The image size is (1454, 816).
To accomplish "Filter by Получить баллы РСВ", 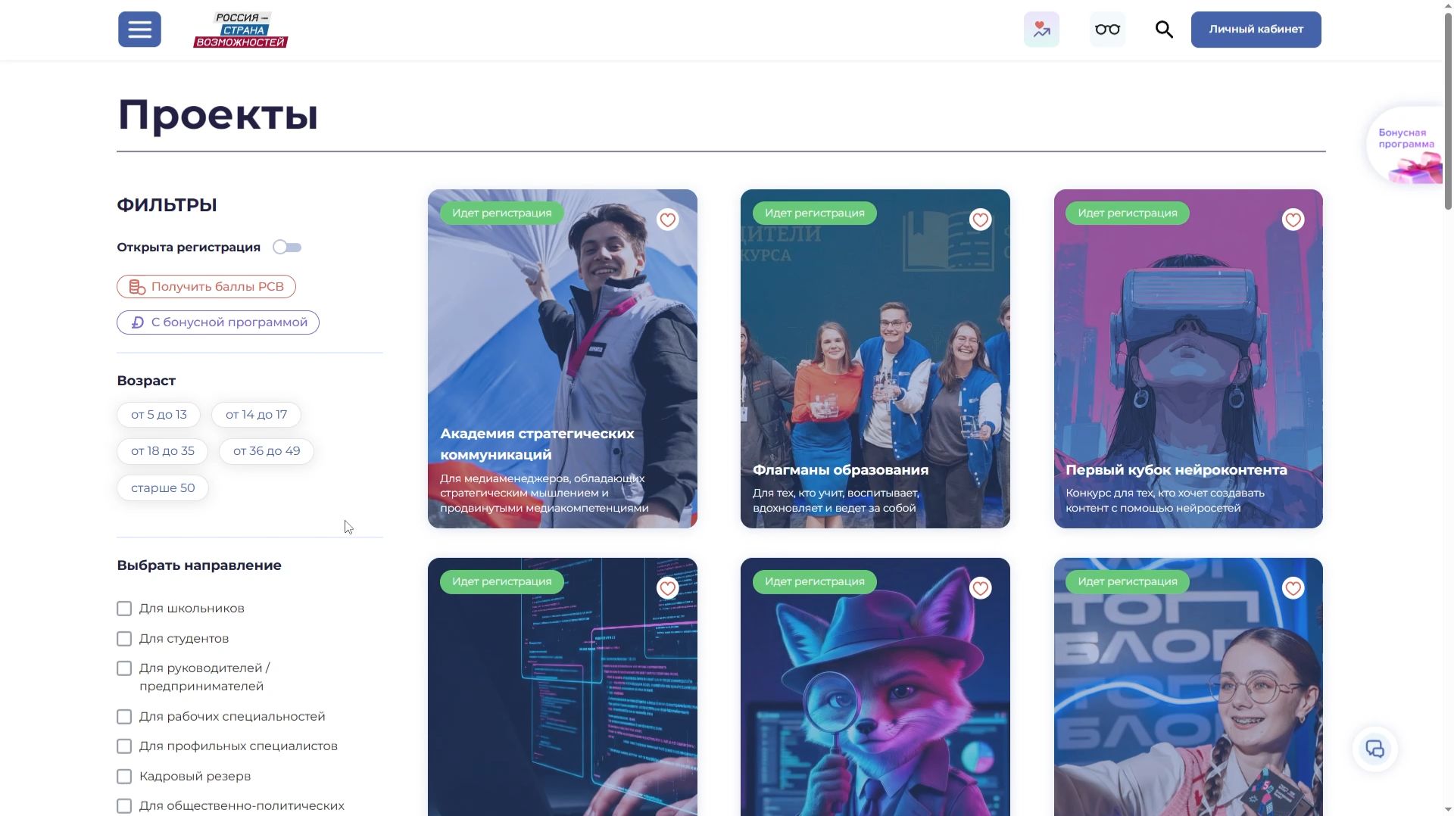I will 206,287.
